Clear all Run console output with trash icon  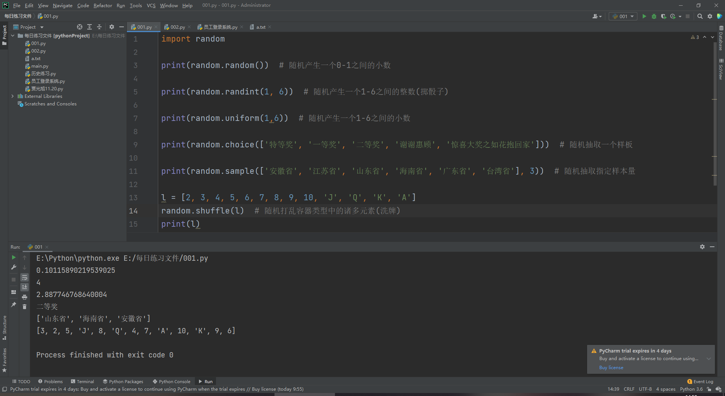25,307
